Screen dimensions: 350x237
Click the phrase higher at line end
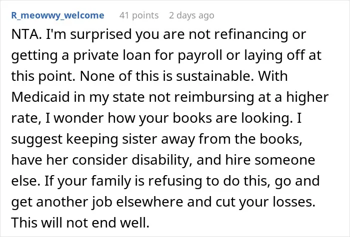(x=307, y=97)
